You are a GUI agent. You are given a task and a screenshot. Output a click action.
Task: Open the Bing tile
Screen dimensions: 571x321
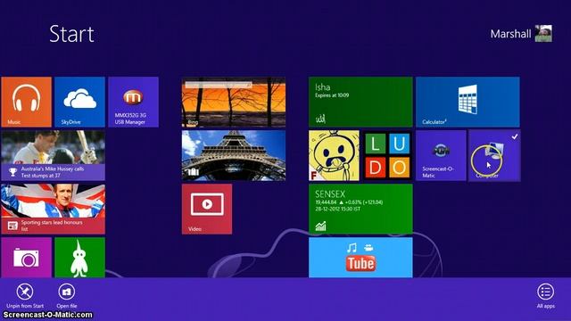(234, 102)
